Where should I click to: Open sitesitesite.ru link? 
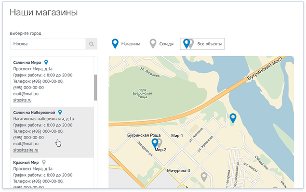tap(26, 150)
